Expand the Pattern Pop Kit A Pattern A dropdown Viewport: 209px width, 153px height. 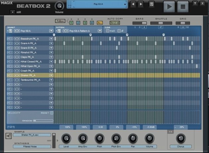point(100,31)
